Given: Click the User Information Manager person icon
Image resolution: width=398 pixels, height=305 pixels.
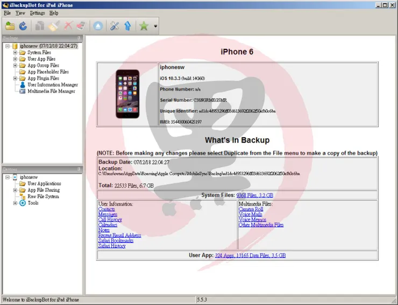Looking at the screenshot, I should pyautogui.click(x=23, y=84).
